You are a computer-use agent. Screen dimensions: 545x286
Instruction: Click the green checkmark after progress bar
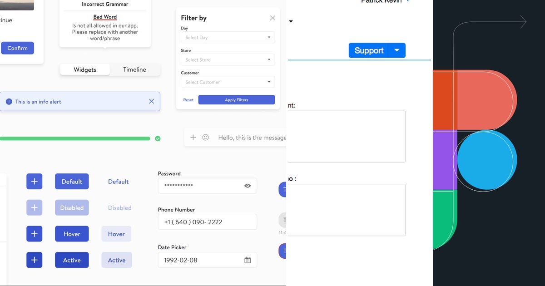coord(158,138)
